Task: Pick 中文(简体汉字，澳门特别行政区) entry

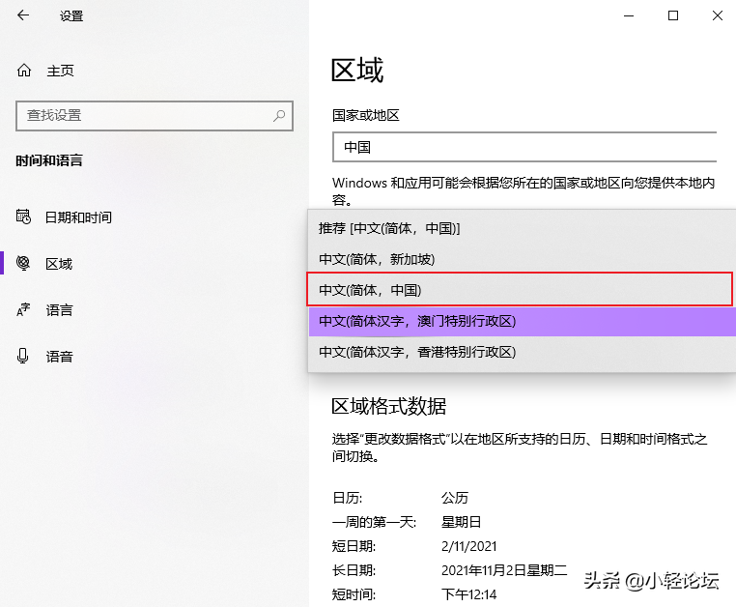Action: coord(522,321)
